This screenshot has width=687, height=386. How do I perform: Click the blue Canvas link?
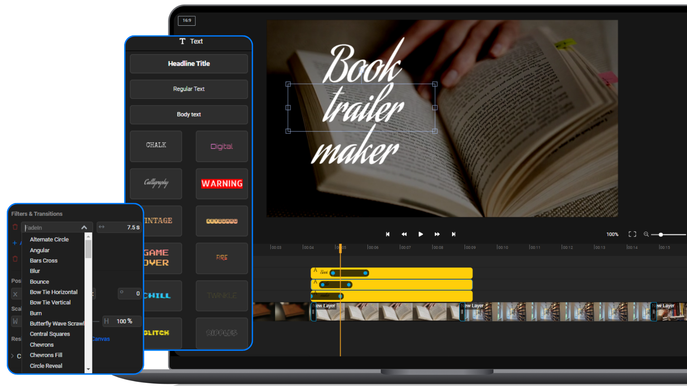[x=100, y=339]
